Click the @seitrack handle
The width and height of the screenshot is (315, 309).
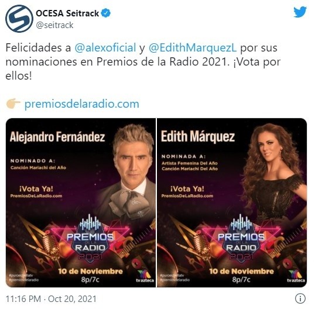(x=54, y=25)
